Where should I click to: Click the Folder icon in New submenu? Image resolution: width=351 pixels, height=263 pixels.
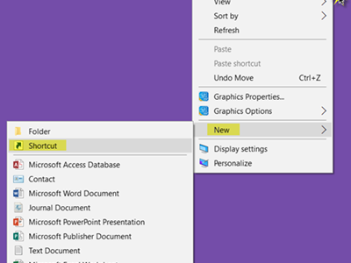tap(18, 131)
